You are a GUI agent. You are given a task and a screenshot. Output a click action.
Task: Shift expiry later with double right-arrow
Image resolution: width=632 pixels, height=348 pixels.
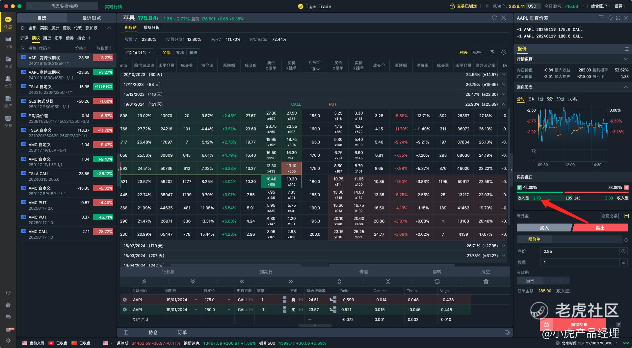click(290, 281)
